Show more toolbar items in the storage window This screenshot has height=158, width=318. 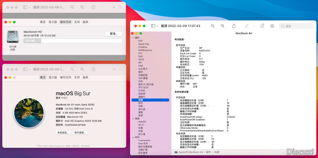tap(114, 7)
